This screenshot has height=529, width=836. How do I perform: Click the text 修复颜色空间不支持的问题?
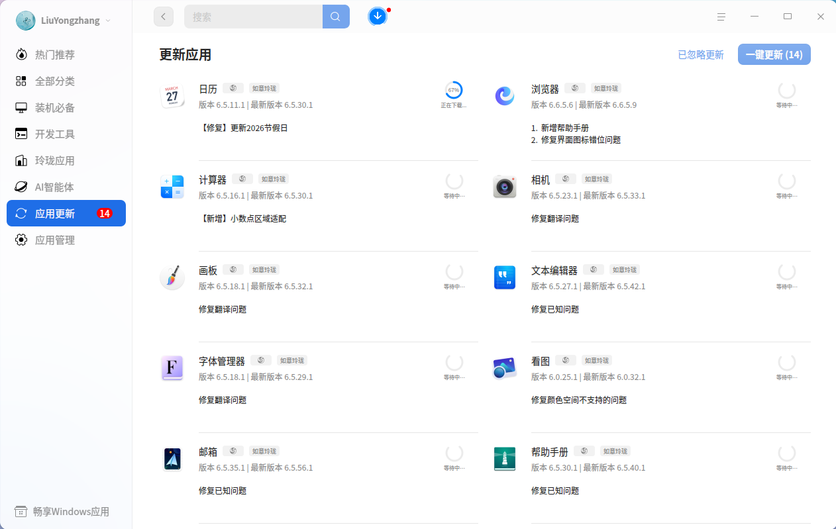pyautogui.click(x=579, y=400)
